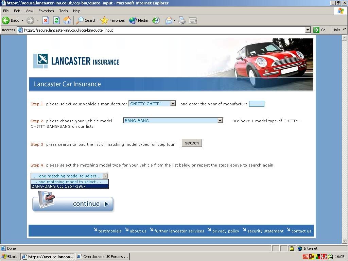
Task: Click the Mail envelope icon
Action: point(169,20)
